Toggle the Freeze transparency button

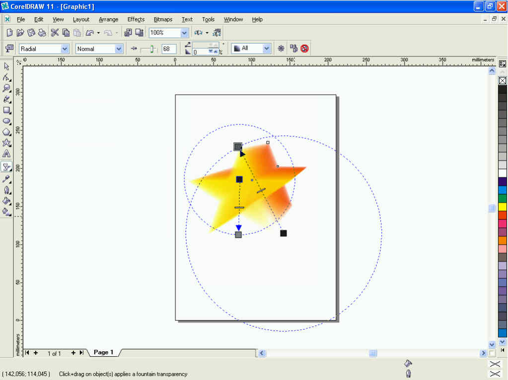[x=281, y=49]
